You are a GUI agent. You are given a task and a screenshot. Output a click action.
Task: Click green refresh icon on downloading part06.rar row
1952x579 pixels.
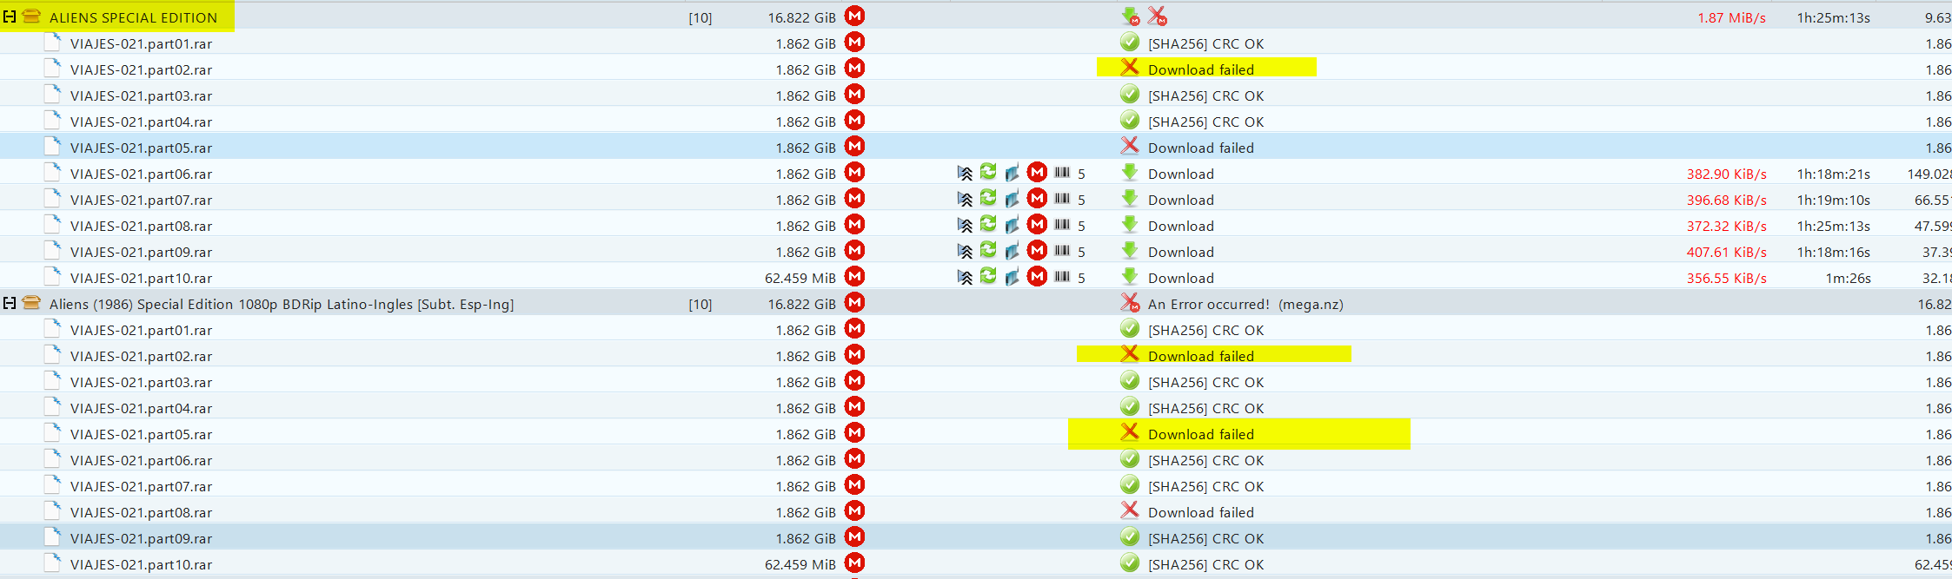[988, 172]
